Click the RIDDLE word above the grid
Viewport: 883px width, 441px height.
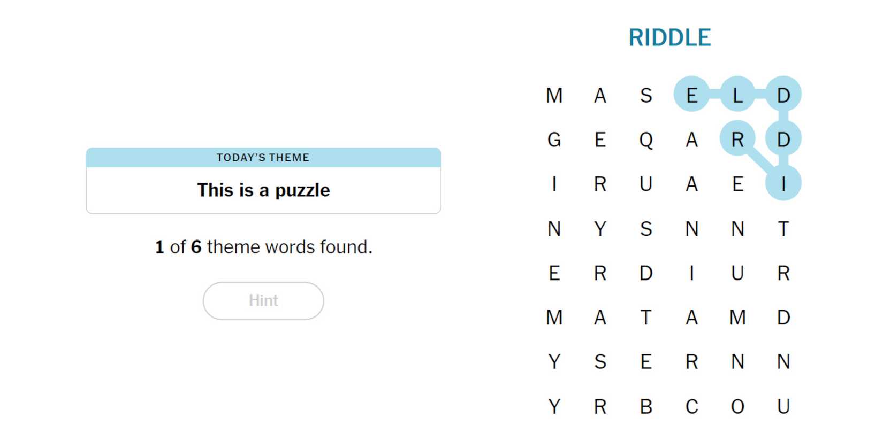tap(669, 38)
